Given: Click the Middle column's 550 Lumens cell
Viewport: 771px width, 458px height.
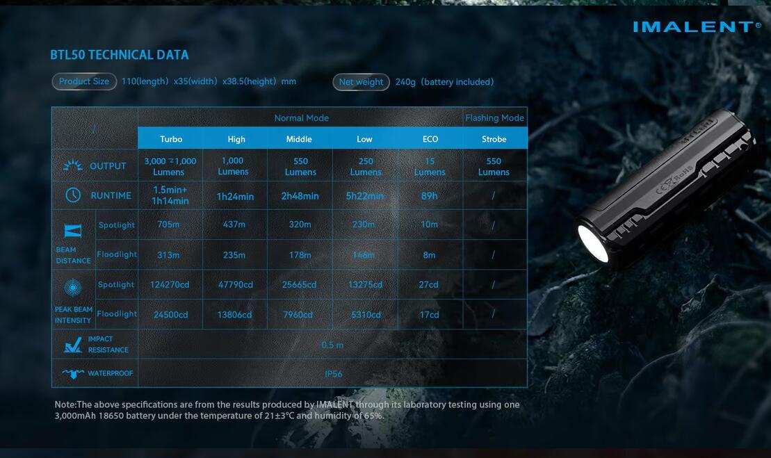Looking at the screenshot, I should [x=300, y=166].
